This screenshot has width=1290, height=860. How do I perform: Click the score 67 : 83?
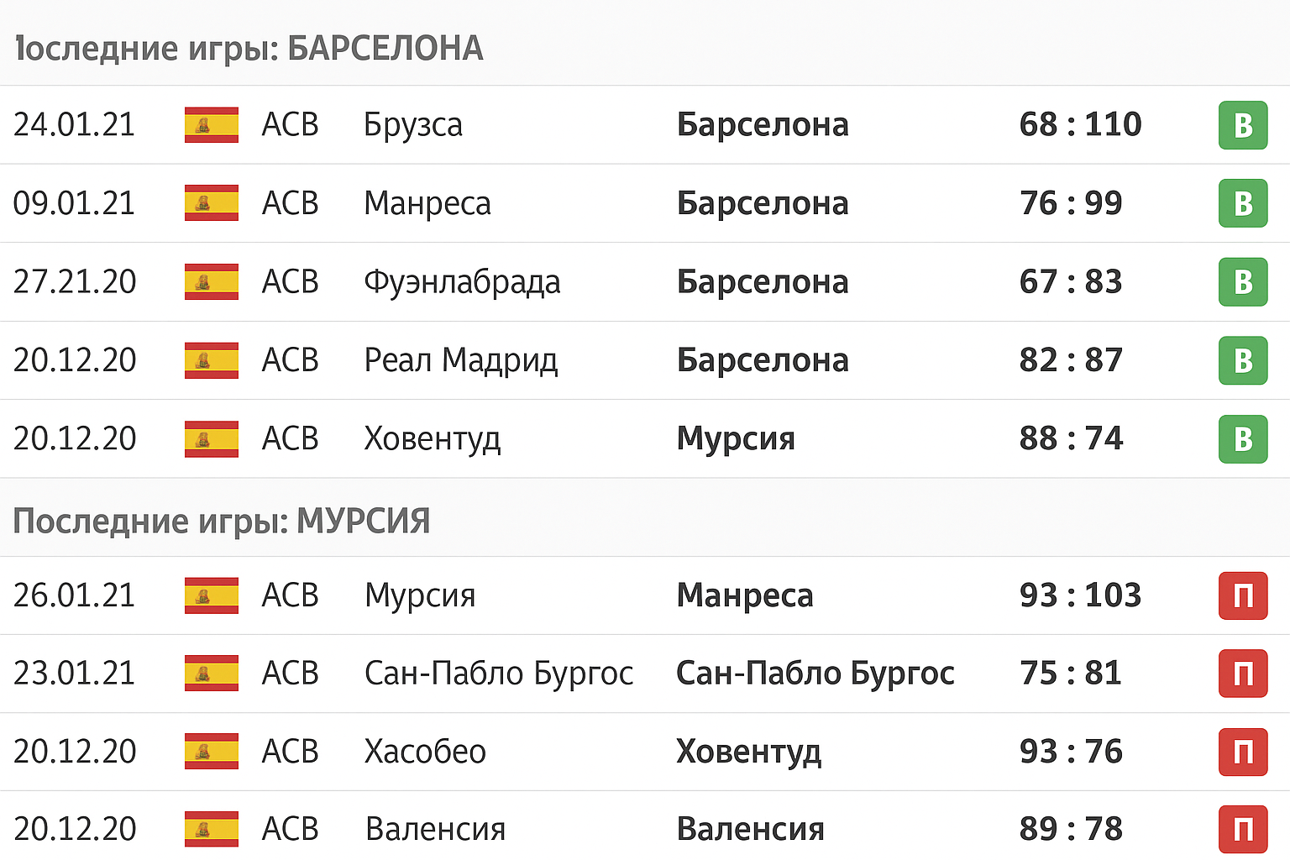(1071, 282)
